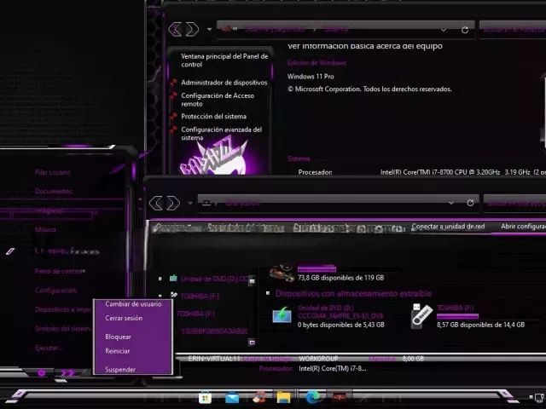The width and height of the screenshot is (546, 409).
Task: Select the second TOSHIBA (F:) tree entry
Action: [x=195, y=314]
